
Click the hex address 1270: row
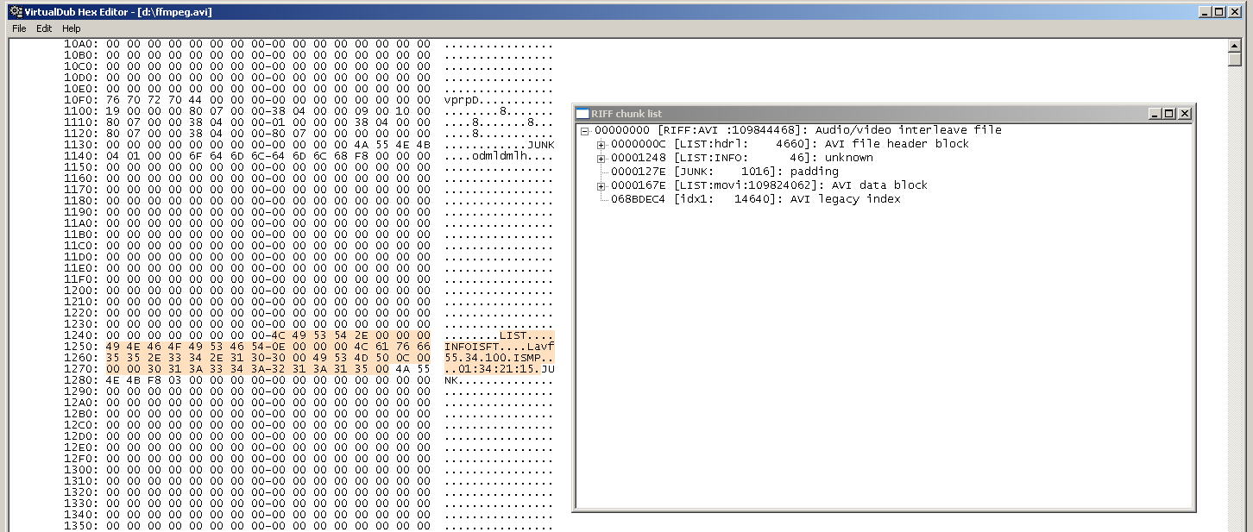point(308,369)
